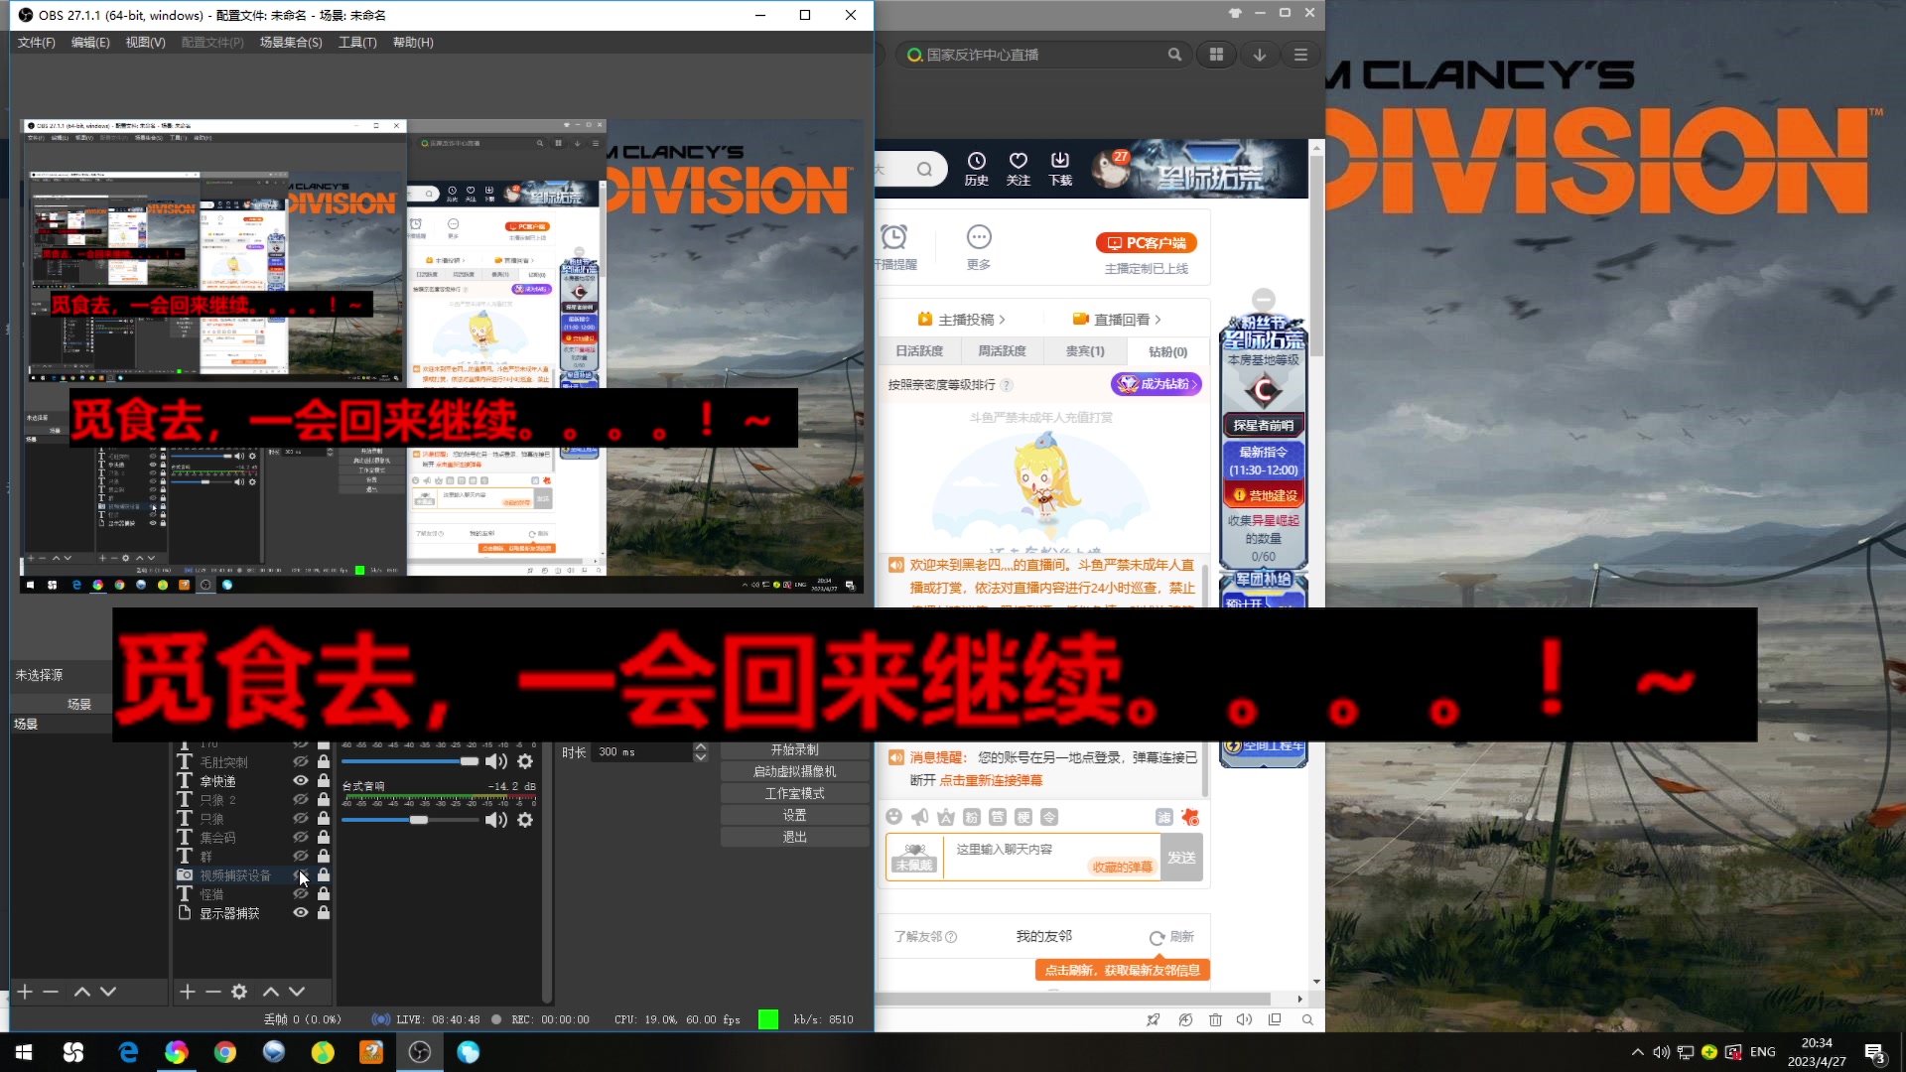This screenshot has height=1072, width=1906.
Task: Open the 关注 follow heart icon
Action: coord(1019,168)
